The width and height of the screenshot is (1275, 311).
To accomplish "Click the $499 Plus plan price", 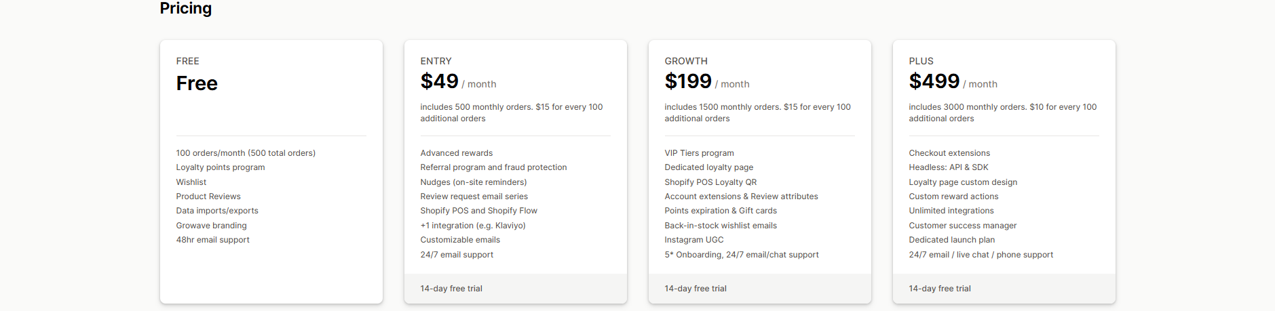I will pyautogui.click(x=934, y=82).
